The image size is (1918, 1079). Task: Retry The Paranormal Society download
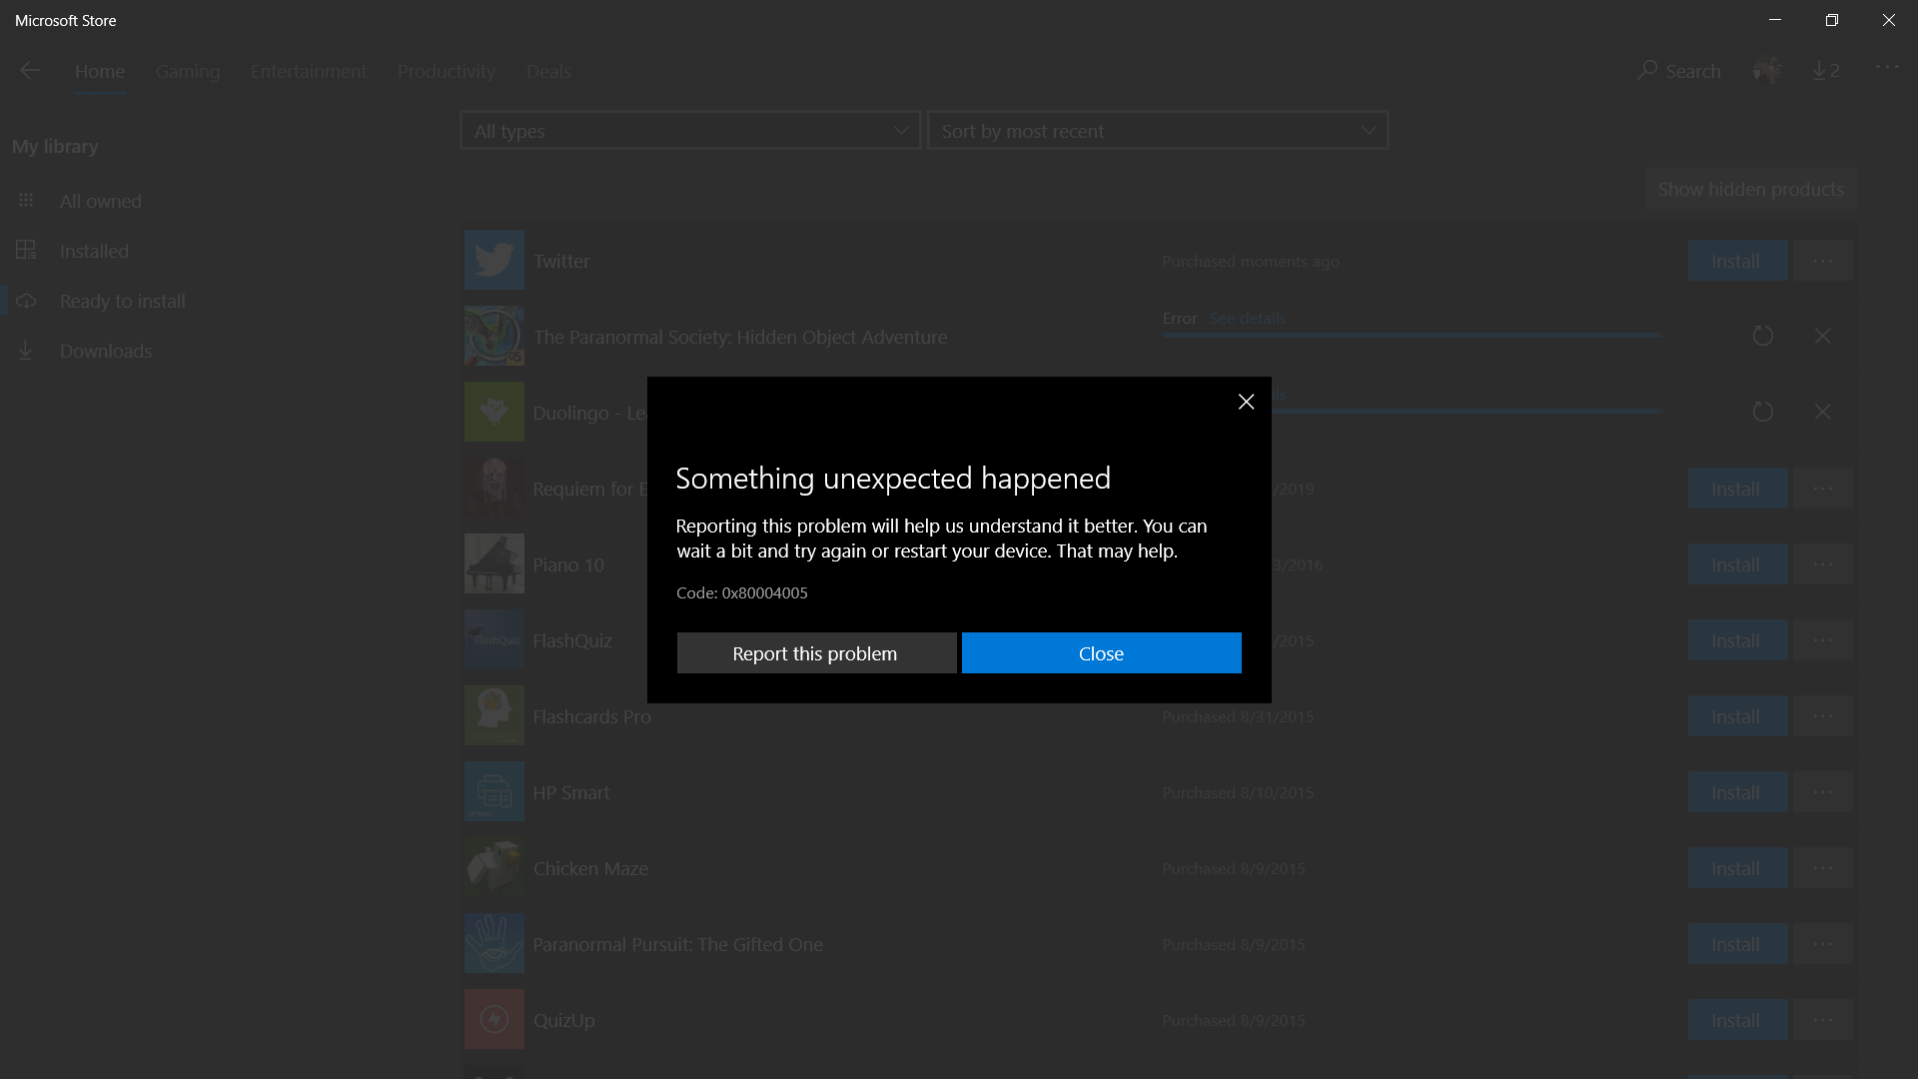1763,336
